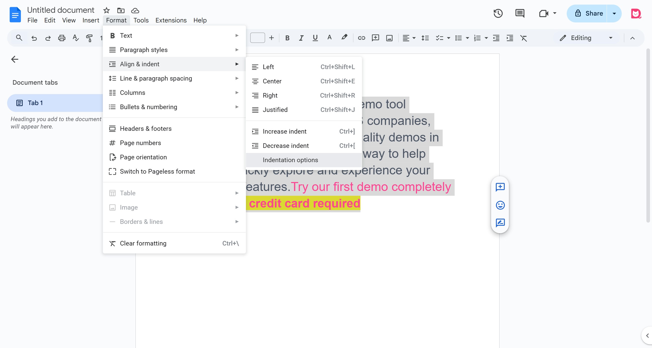Screen dimensions: 652x348
Task: Suggest edits from side floating panel
Action: (x=500, y=223)
